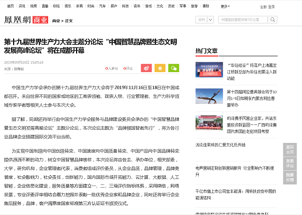Viewport: 302px width, 215px height.
Task: Click the 来源 source line
Action: click(x=14, y=69)
